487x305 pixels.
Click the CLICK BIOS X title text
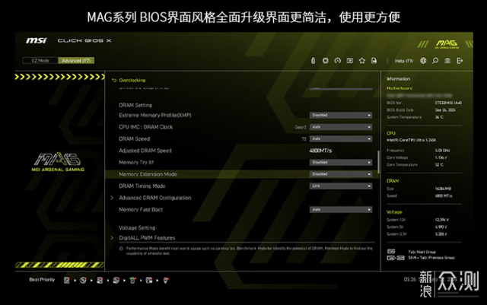(x=84, y=40)
